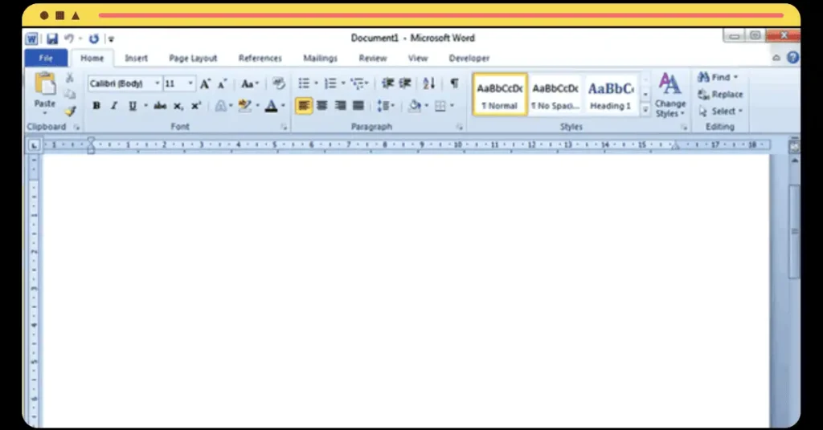Image resolution: width=823 pixels, height=430 pixels.
Task: Toggle Superscript formatting
Action: (x=196, y=106)
